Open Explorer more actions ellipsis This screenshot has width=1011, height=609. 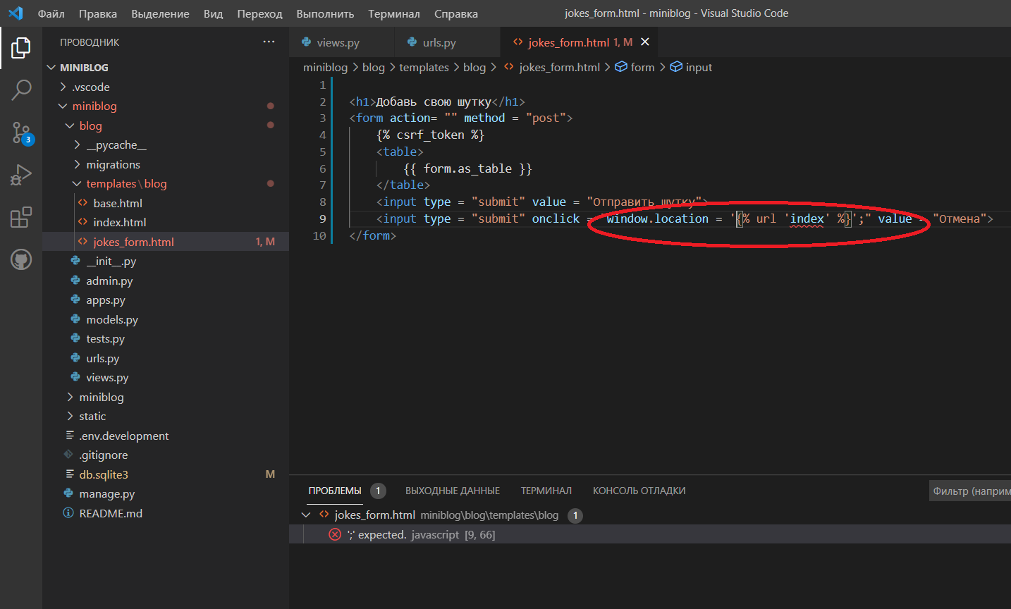click(x=269, y=42)
